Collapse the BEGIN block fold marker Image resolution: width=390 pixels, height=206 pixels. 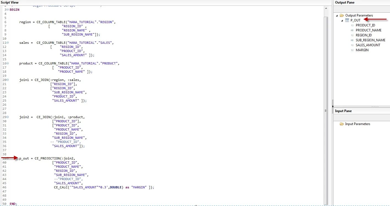[x=8, y=10]
